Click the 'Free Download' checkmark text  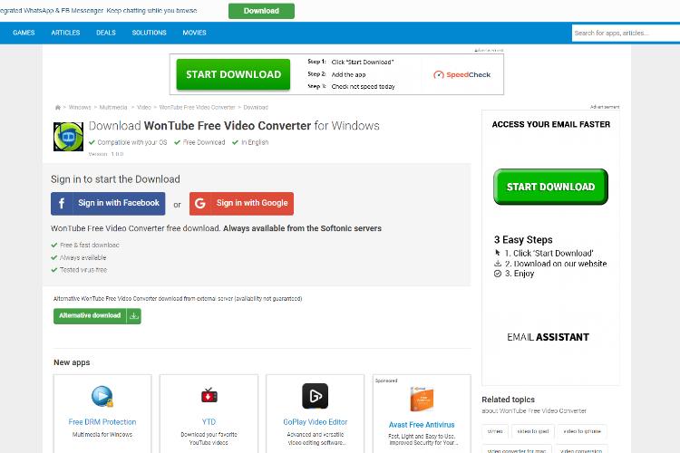click(204, 142)
